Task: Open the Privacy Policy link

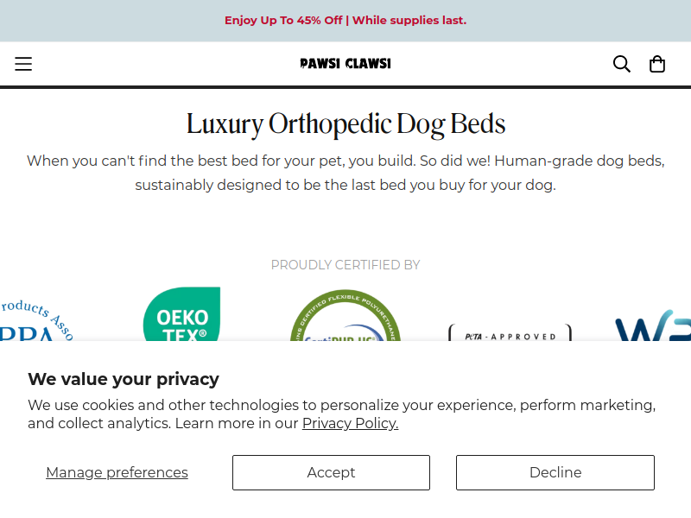Action: 350,423
